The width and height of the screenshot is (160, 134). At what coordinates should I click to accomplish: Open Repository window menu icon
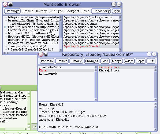click(x=46, y=54)
